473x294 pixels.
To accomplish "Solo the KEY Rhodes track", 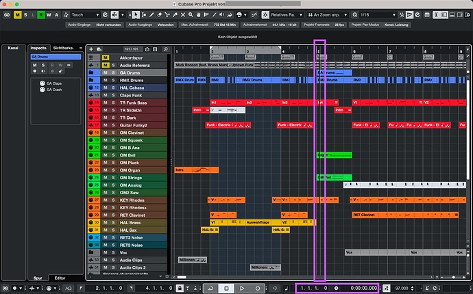I will click(x=113, y=200).
